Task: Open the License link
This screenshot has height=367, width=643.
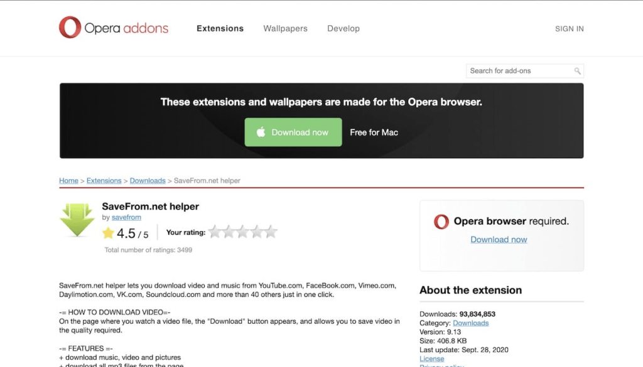Action: [432, 359]
